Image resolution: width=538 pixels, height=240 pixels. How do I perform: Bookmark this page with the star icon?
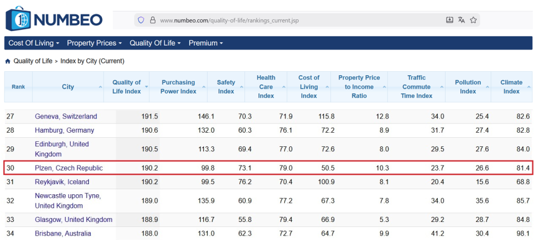[x=473, y=20]
